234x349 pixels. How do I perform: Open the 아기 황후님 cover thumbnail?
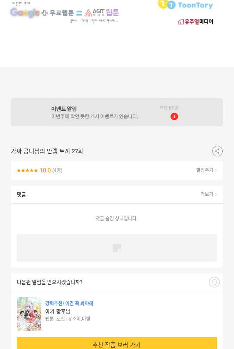point(29,314)
